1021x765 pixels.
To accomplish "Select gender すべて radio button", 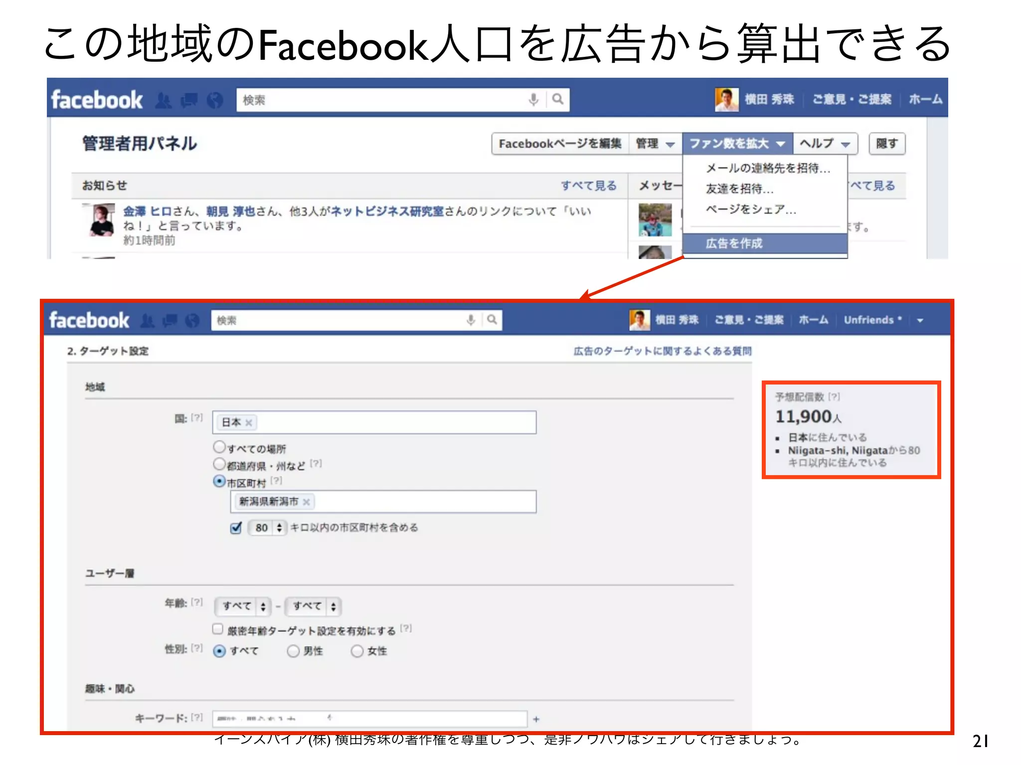I will [x=219, y=651].
